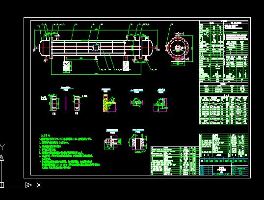Select the heat exchanger shell in main view
Screen dimensions: 264x200
click(x=96, y=48)
